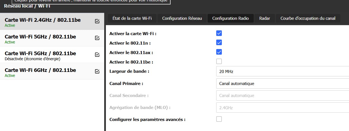Click the Canal Secondaire dropdown
This screenshot has height=131, width=349.
click(282, 96)
